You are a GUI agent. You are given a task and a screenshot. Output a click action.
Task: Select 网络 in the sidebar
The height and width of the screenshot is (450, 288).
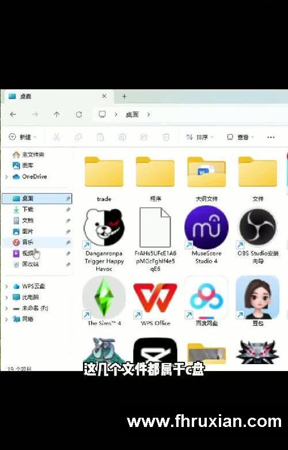23,319
